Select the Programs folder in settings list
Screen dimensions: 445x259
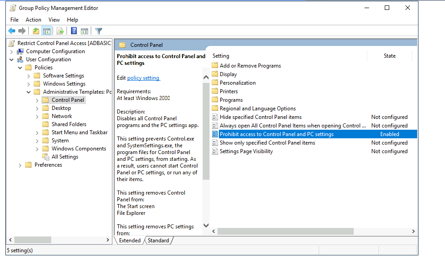231,100
